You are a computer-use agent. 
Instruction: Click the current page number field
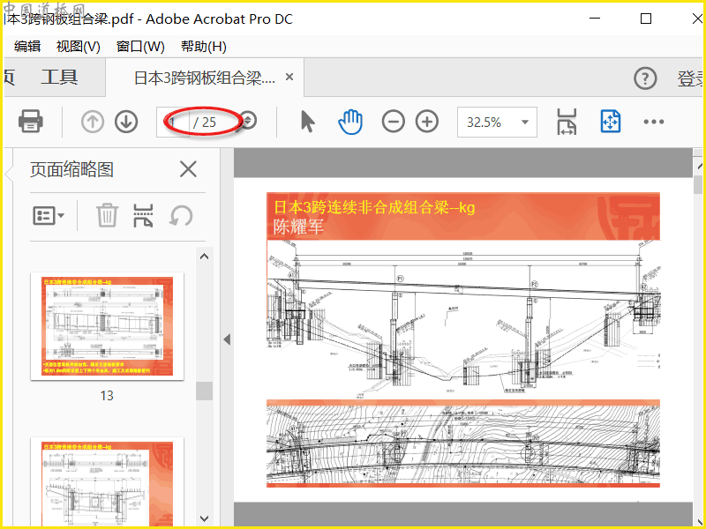tap(173, 122)
